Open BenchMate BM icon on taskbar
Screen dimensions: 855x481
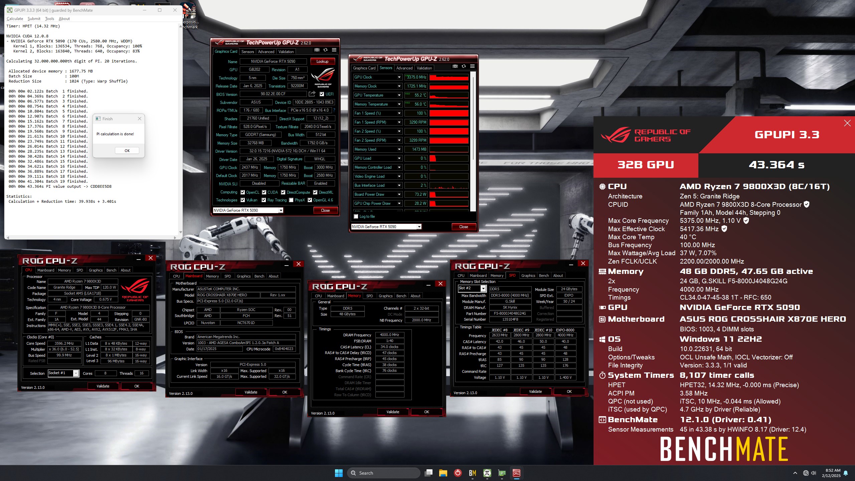tap(473, 473)
